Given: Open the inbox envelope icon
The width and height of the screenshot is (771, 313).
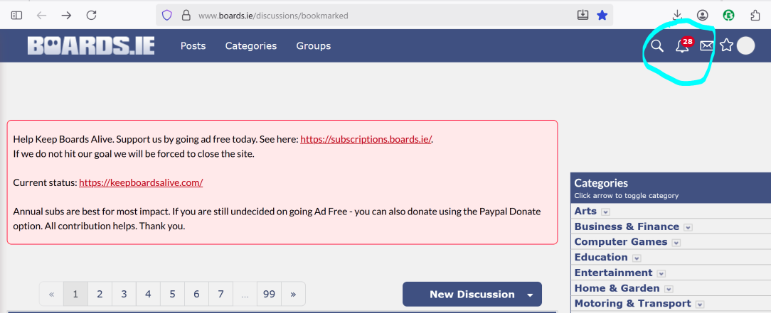Looking at the screenshot, I should coord(706,45).
